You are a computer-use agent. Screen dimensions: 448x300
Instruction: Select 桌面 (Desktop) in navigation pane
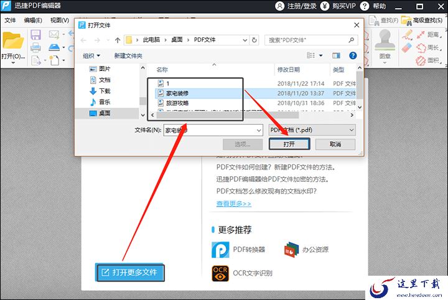click(107, 113)
